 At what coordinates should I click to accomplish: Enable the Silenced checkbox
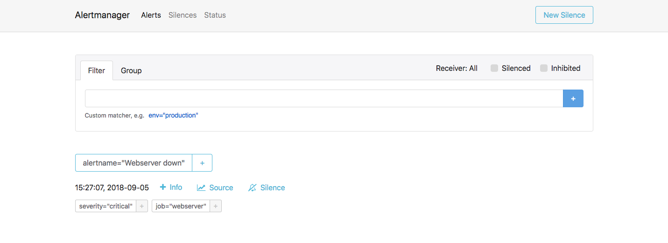(494, 68)
